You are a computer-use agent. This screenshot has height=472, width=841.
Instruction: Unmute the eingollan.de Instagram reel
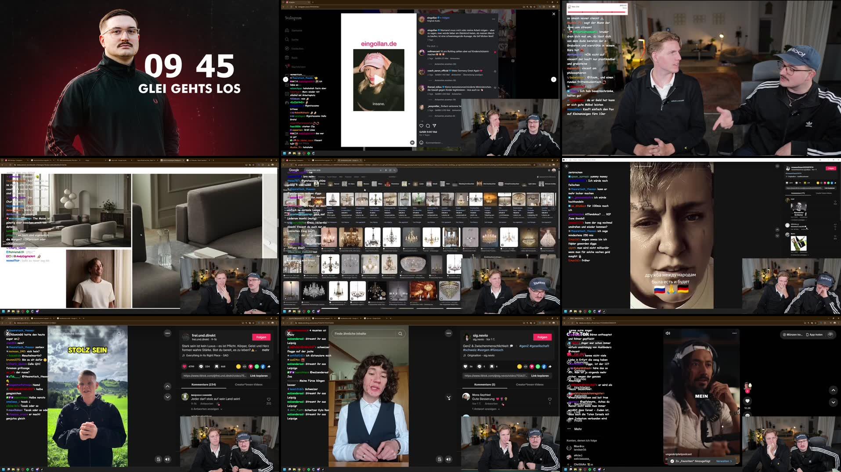(411, 142)
